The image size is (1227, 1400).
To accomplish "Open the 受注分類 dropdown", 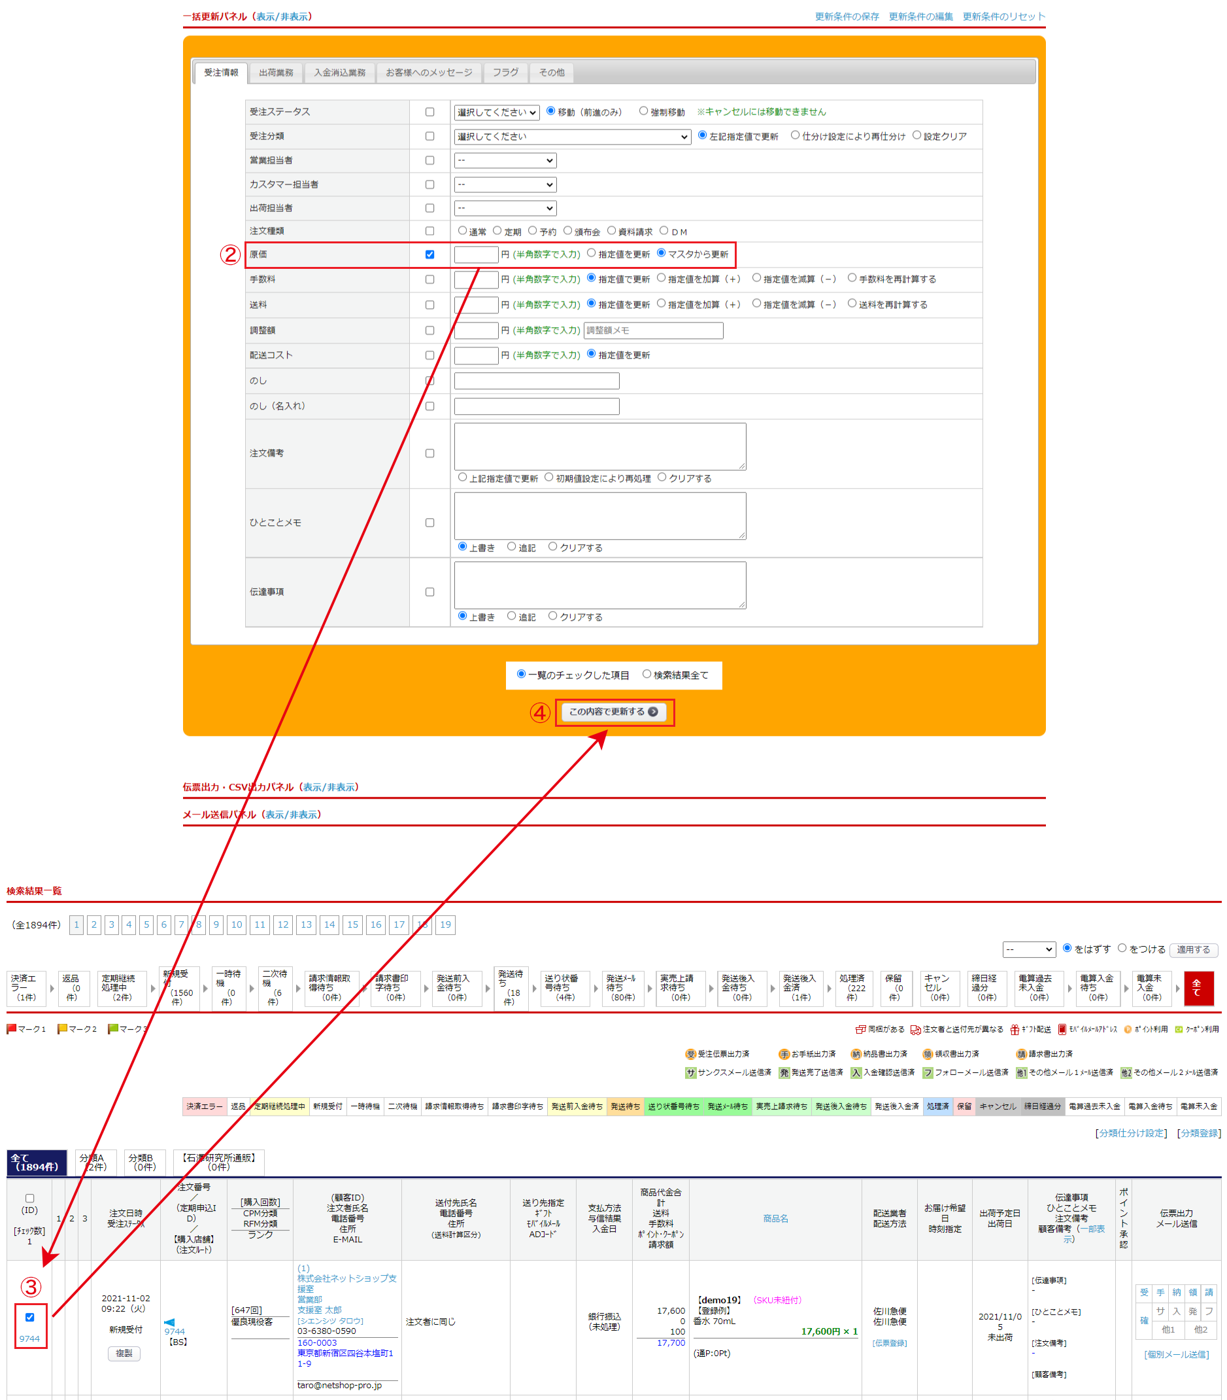I will click(x=572, y=136).
